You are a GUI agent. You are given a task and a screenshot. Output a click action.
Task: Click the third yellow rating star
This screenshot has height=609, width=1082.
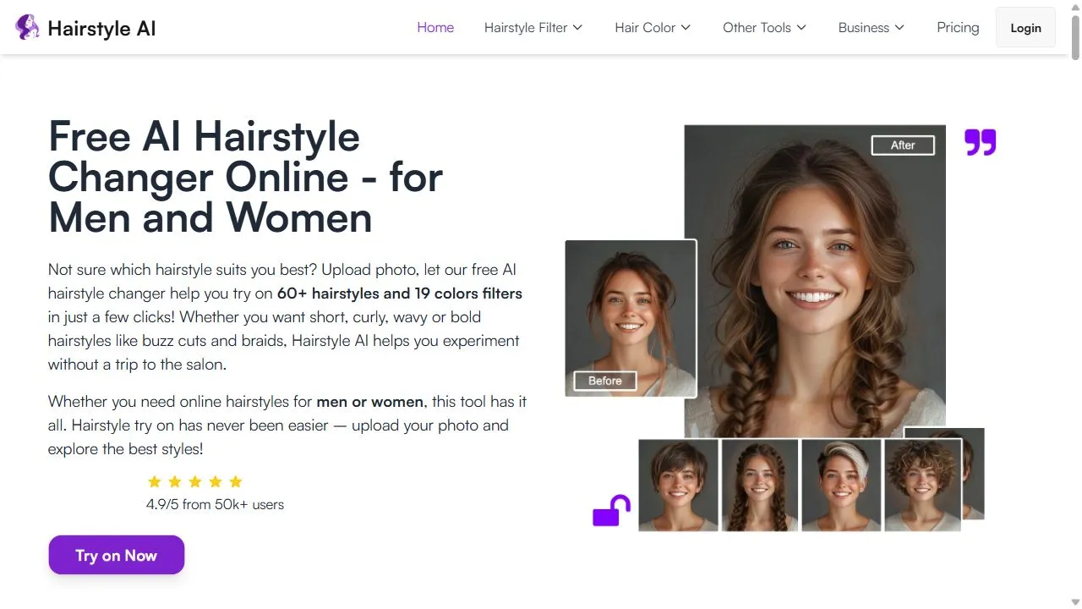tap(194, 481)
